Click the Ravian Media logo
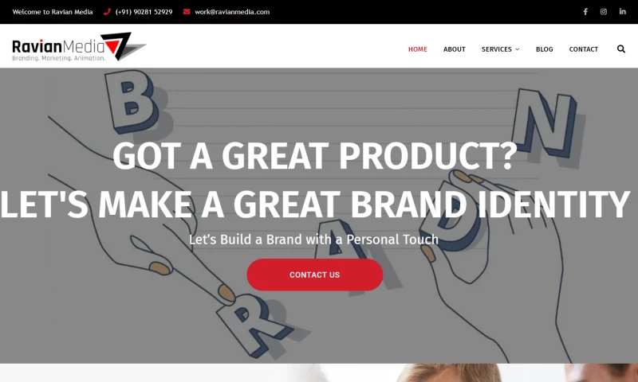Viewport: 638px width, 382px height. pos(79,47)
